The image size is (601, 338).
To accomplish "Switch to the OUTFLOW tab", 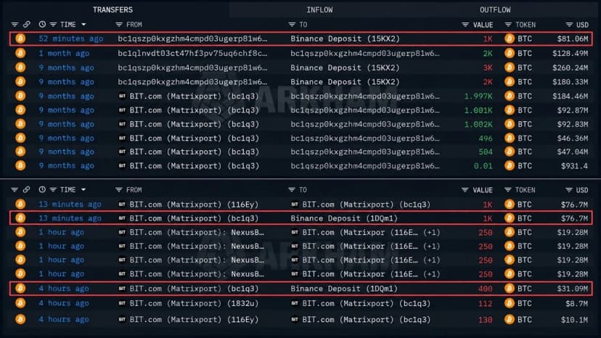I will tap(495, 9).
